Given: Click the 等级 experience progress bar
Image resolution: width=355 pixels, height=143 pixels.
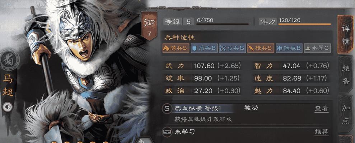Looking at the screenshot, I should (x=222, y=24).
